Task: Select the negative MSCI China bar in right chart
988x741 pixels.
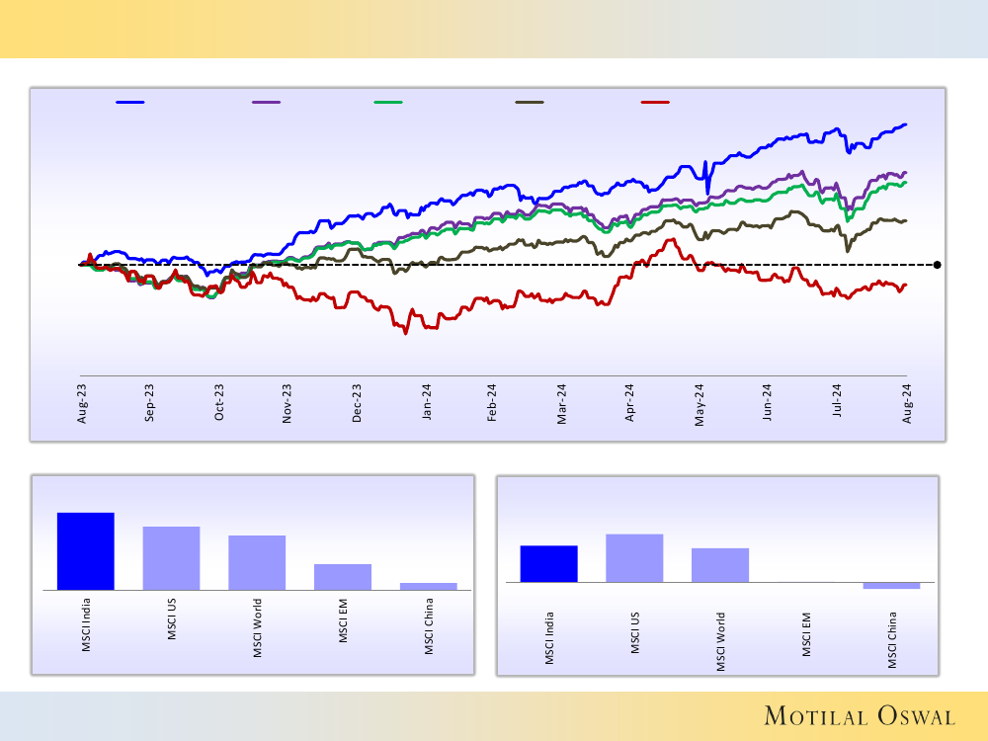Action: 891,586
